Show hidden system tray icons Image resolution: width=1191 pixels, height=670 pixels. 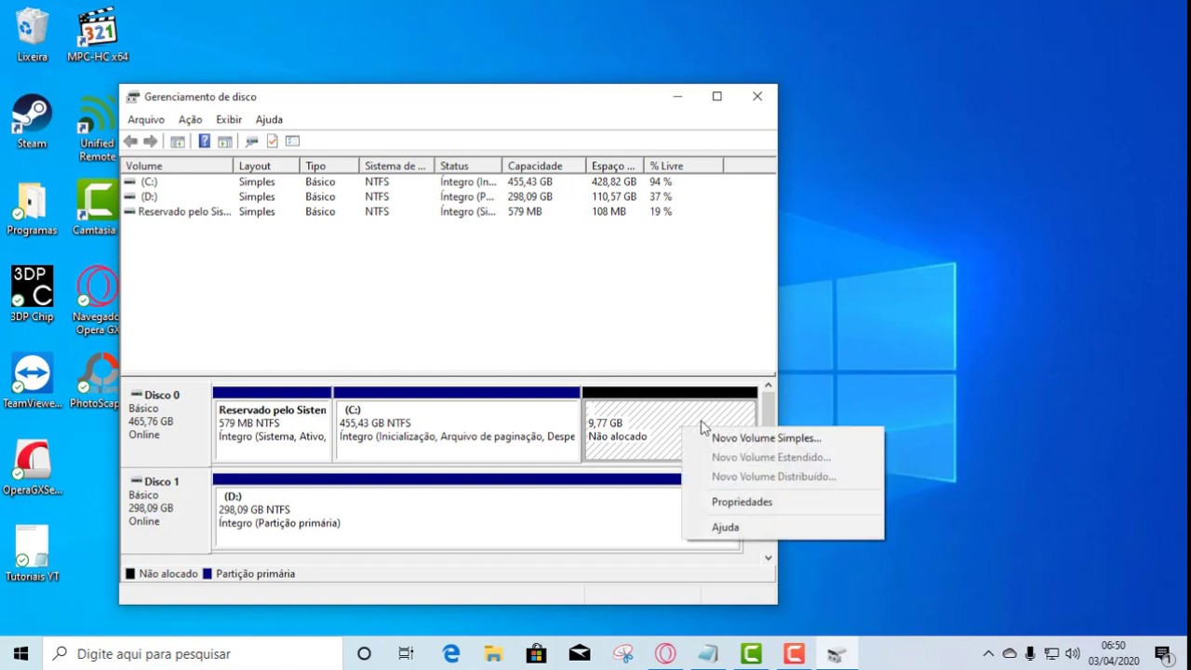pyautogui.click(x=988, y=654)
